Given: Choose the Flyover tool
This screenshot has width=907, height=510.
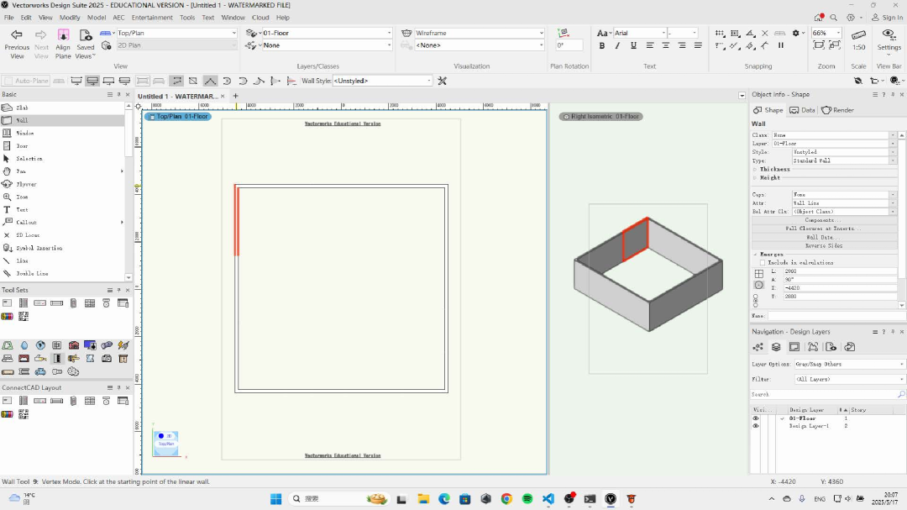Looking at the screenshot, I should point(26,184).
